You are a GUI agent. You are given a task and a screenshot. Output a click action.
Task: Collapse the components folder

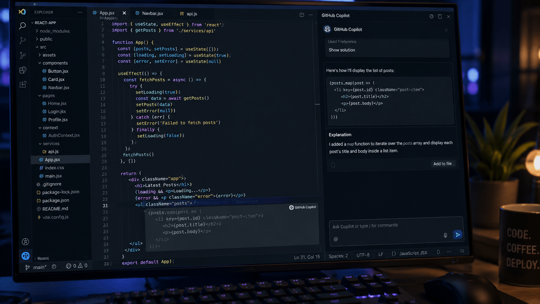(x=53, y=63)
